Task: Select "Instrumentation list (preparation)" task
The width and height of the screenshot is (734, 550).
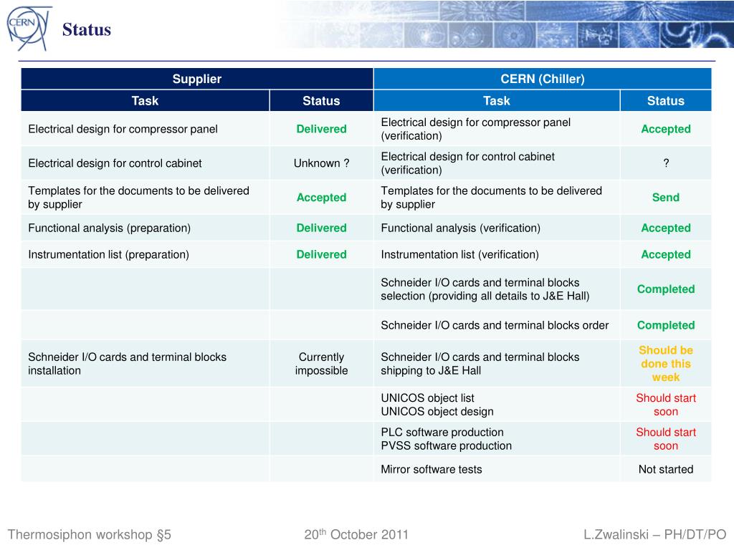Action: click(x=109, y=255)
